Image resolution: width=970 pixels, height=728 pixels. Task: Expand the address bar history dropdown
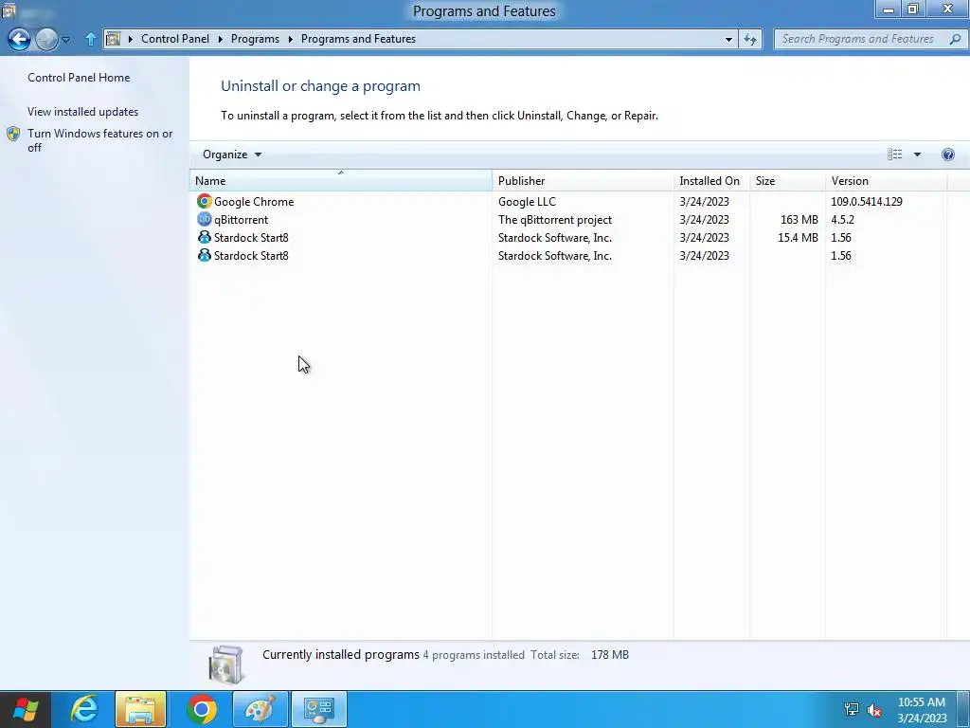pyautogui.click(x=728, y=39)
